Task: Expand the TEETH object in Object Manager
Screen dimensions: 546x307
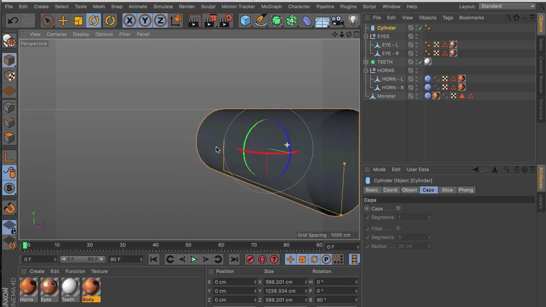Action: point(366,62)
